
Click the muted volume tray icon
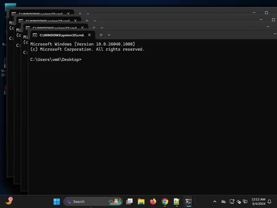coord(239,201)
